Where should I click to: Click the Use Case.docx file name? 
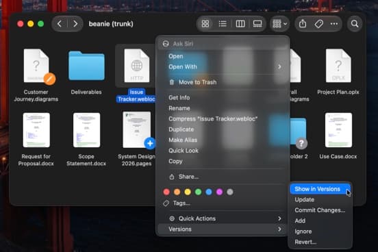click(x=338, y=157)
